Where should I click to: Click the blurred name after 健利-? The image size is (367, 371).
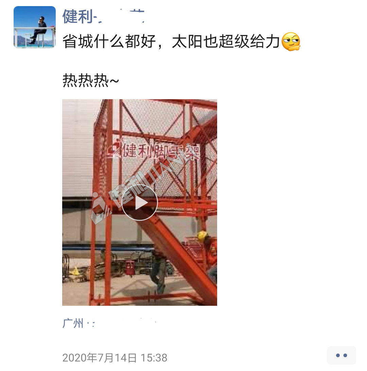[121, 17]
